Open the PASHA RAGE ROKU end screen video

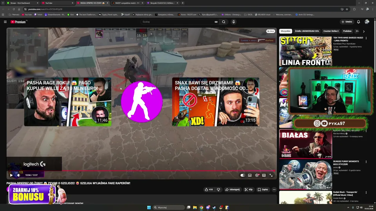tap(68, 102)
